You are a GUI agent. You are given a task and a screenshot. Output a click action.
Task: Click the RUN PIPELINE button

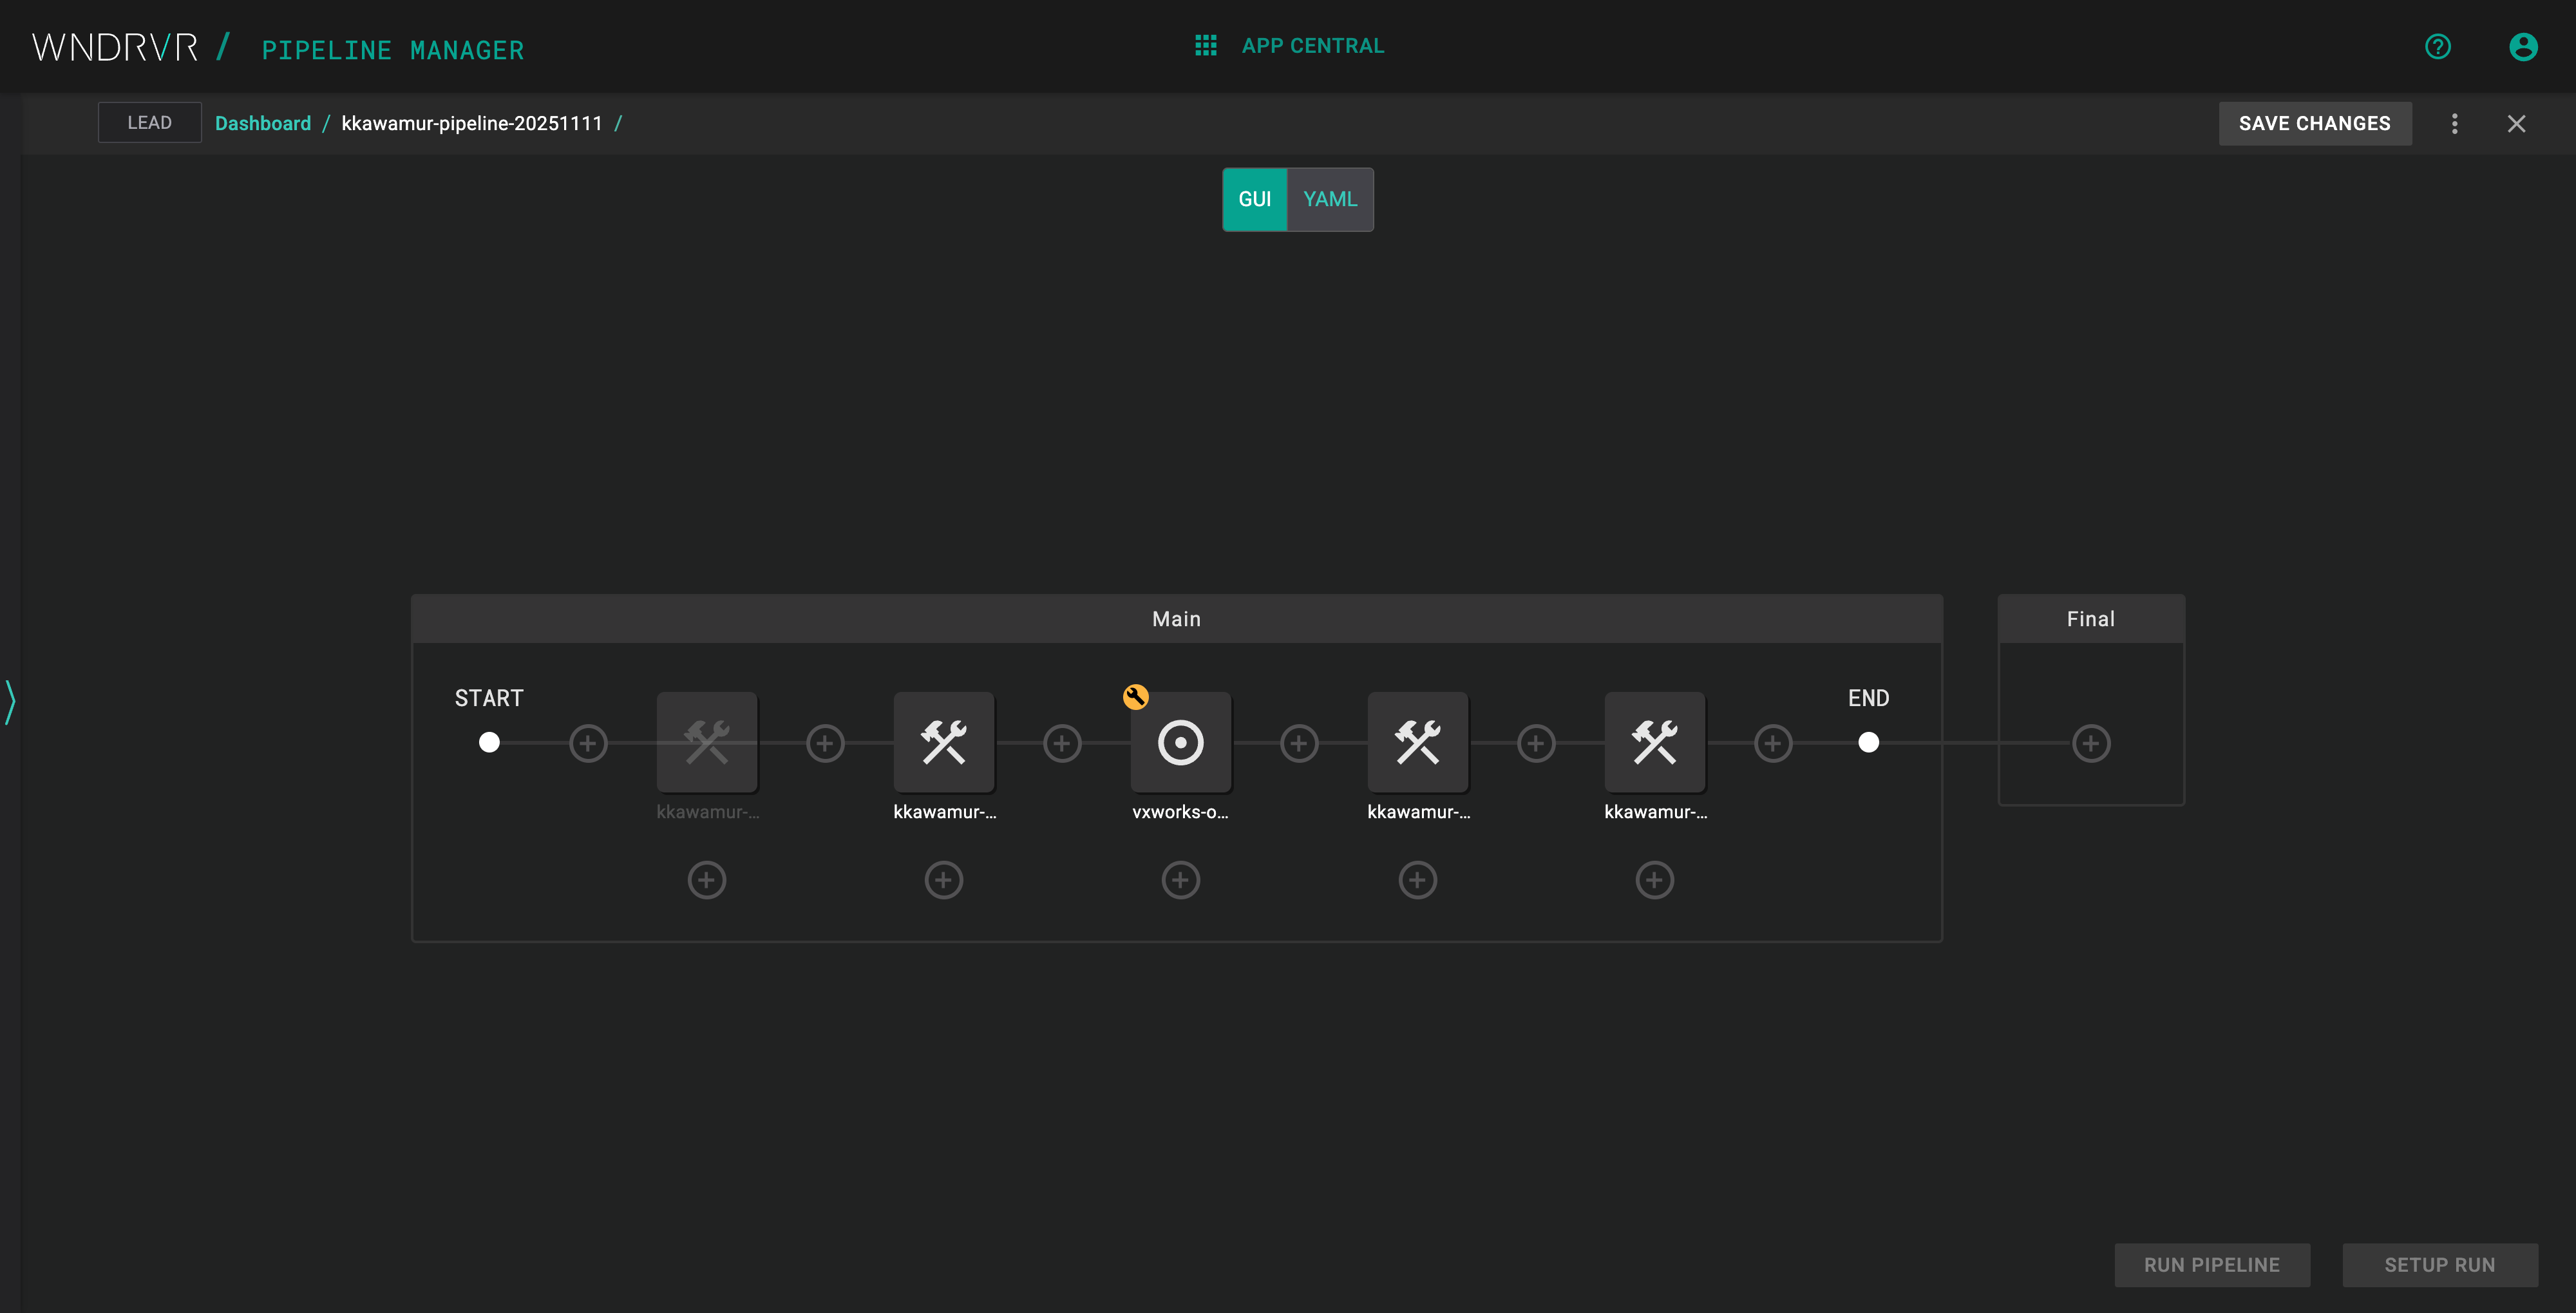[2212, 1264]
